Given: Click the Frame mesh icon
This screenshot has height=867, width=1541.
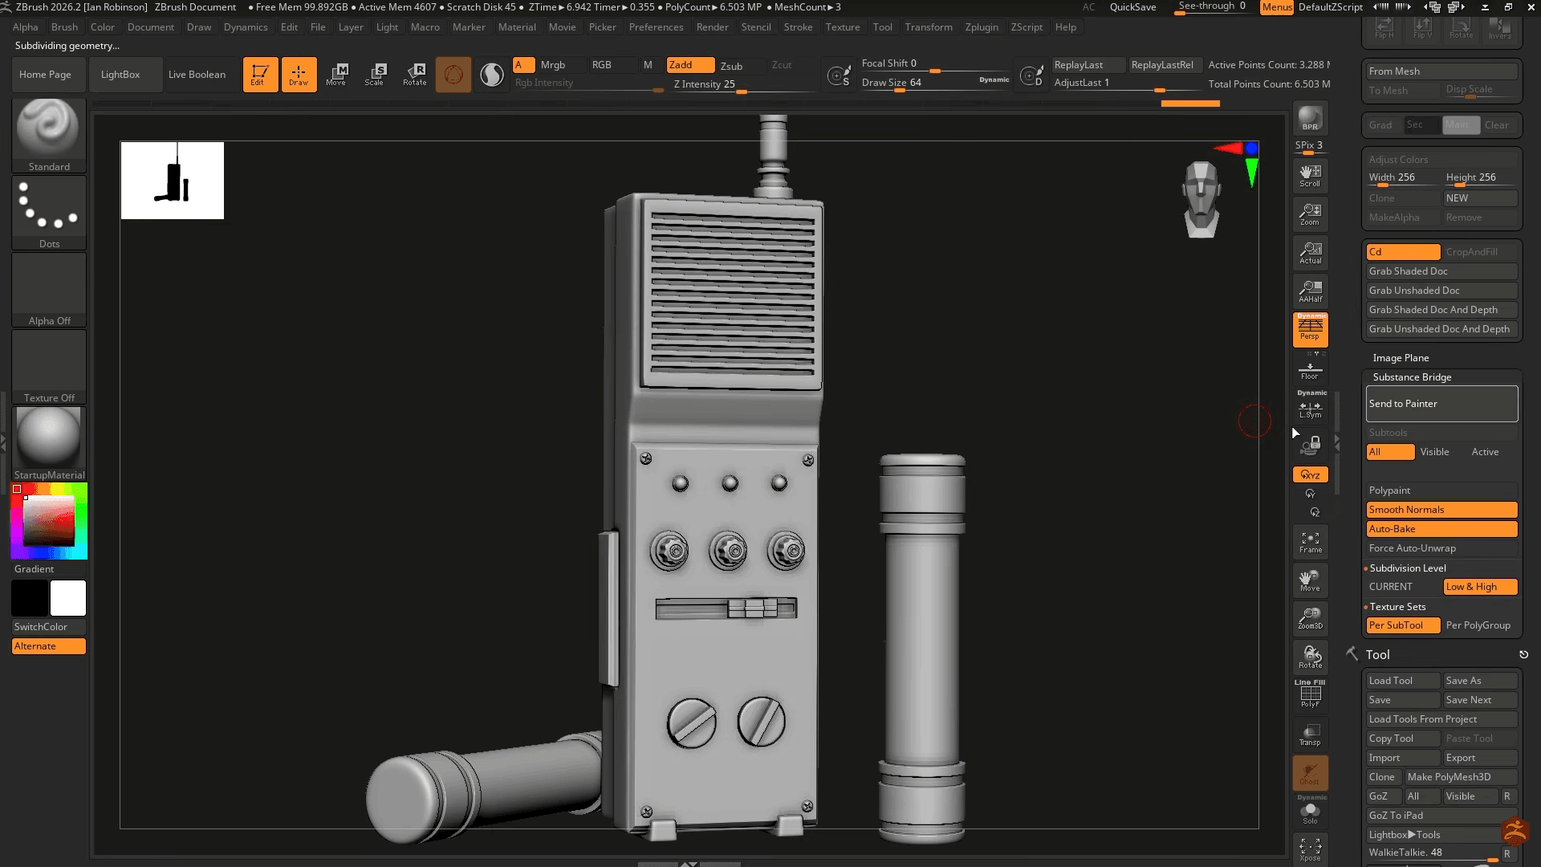Looking at the screenshot, I should pyautogui.click(x=1310, y=542).
